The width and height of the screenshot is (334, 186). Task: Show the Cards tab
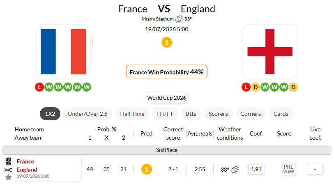pyautogui.click(x=281, y=114)
